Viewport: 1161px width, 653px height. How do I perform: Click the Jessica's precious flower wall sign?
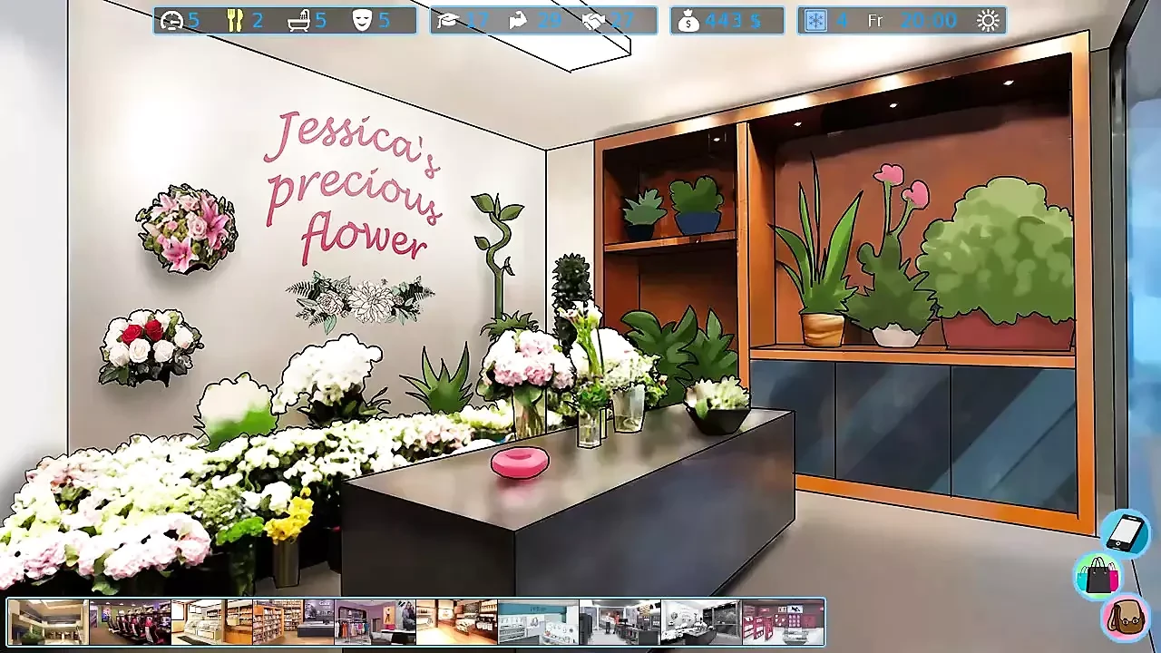354,186
